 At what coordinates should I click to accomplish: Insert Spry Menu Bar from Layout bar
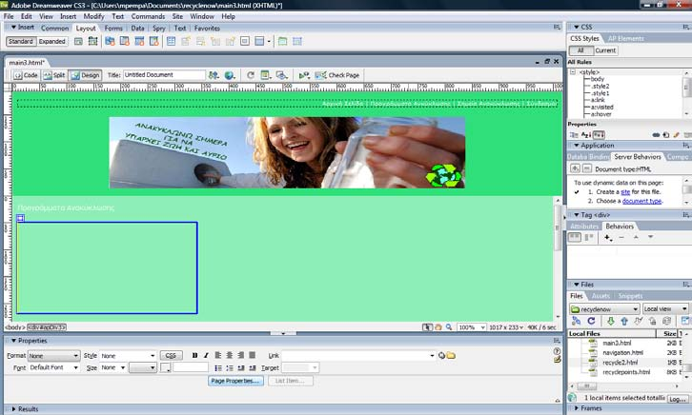(110, 42)
